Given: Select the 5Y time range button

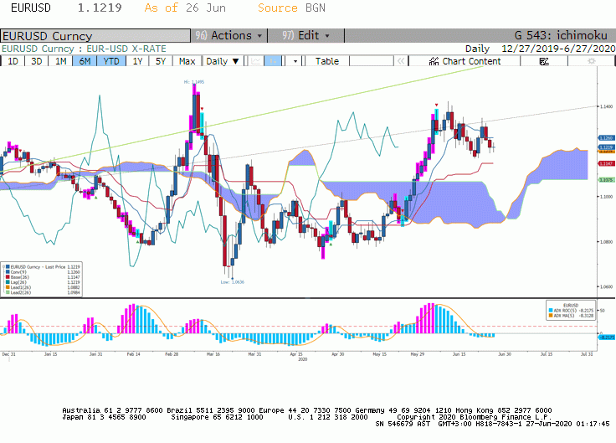Looking at the screenshot, I should [x=161, y=61].
